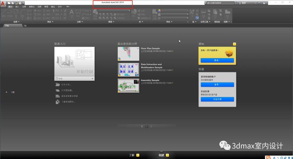Click the New file icon in quick access toolbar
This screenshot has height=159, width=293.
pos(9,3)
